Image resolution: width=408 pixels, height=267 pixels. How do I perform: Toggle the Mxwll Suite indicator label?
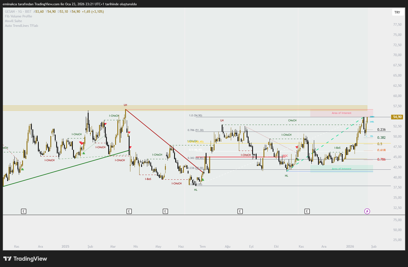(13, 21)
